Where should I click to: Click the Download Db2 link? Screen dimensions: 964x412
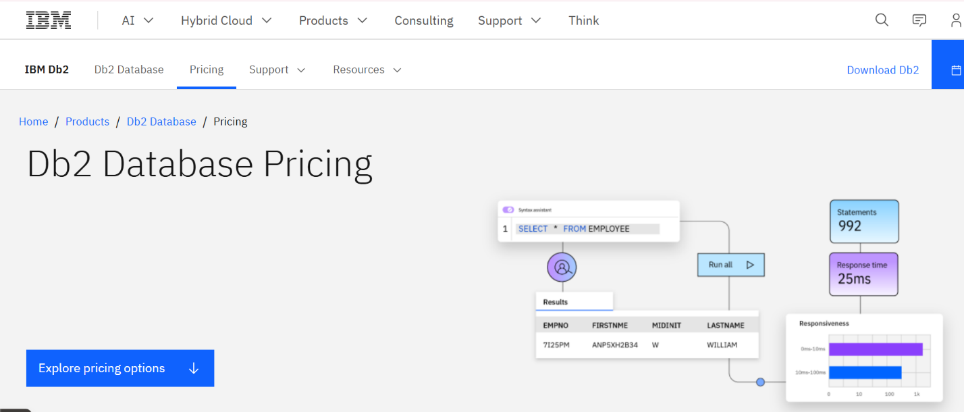883,70
